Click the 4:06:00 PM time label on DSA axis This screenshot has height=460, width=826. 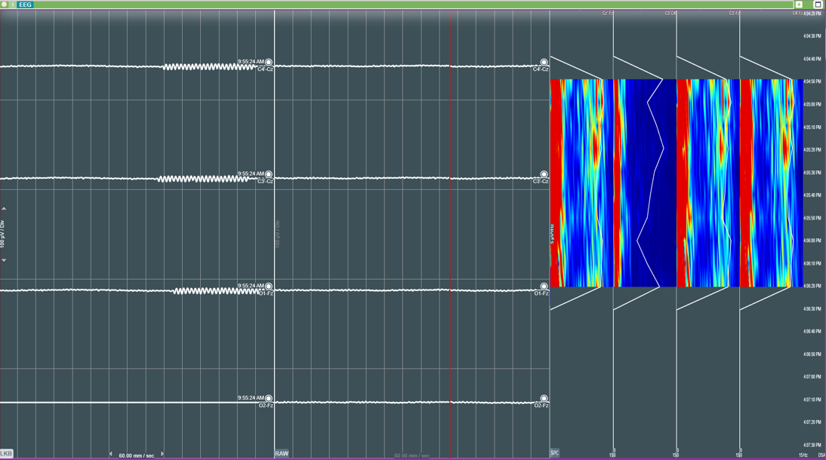812,241
